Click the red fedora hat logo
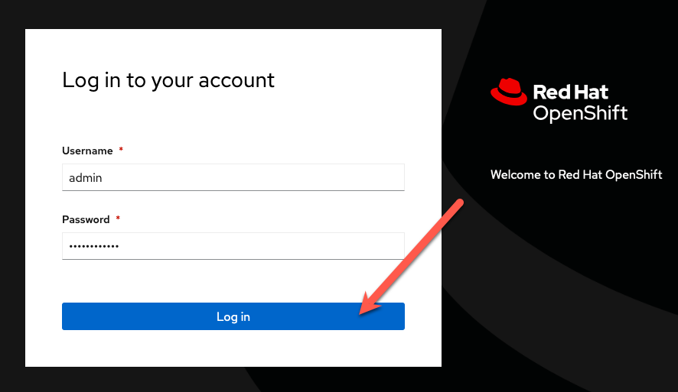Screen dimensions: 678x392 pyautogui.click(x=508, y=92)
